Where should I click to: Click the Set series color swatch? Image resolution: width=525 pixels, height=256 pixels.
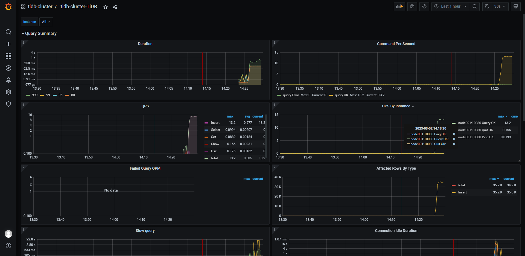(x=206, y=137)
